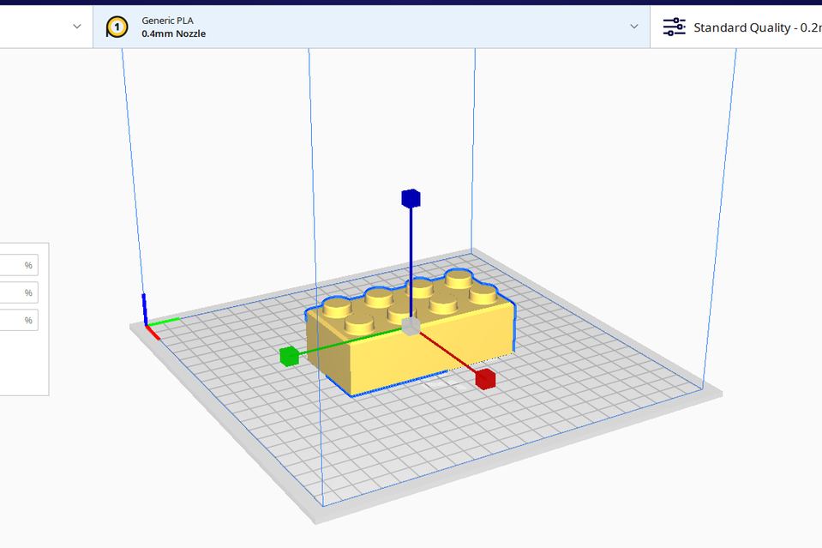The image size is (822, 548).
Task: Click the print settings sliders icon
Action: 675,27
